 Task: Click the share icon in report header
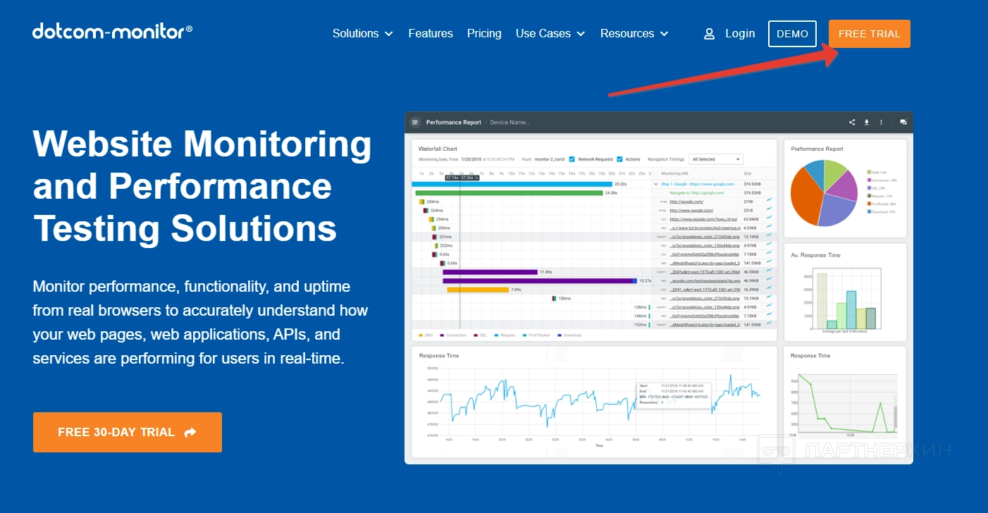pyautogui.click(x=851, y=122)
